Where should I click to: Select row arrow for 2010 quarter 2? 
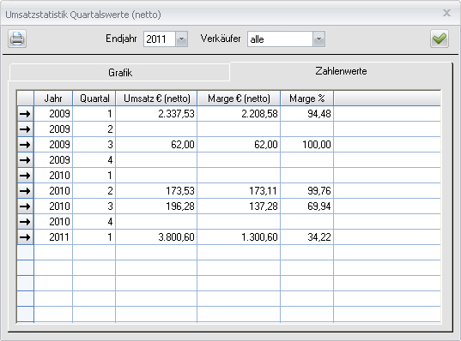25,191
